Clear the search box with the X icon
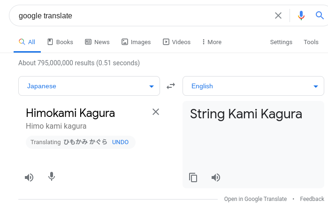The width and height of the screenshot is (328, 208). click(x=278, y=15)
